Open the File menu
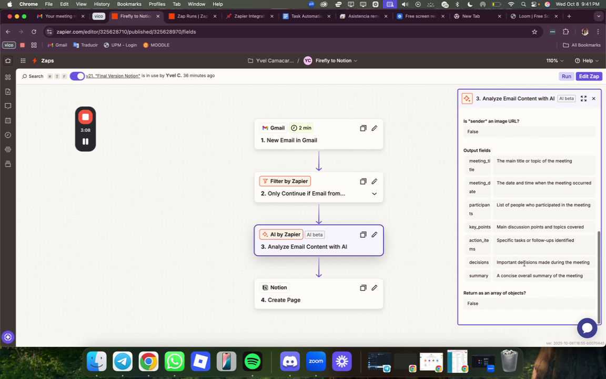 pyautogui.click(x=49, y=4)
